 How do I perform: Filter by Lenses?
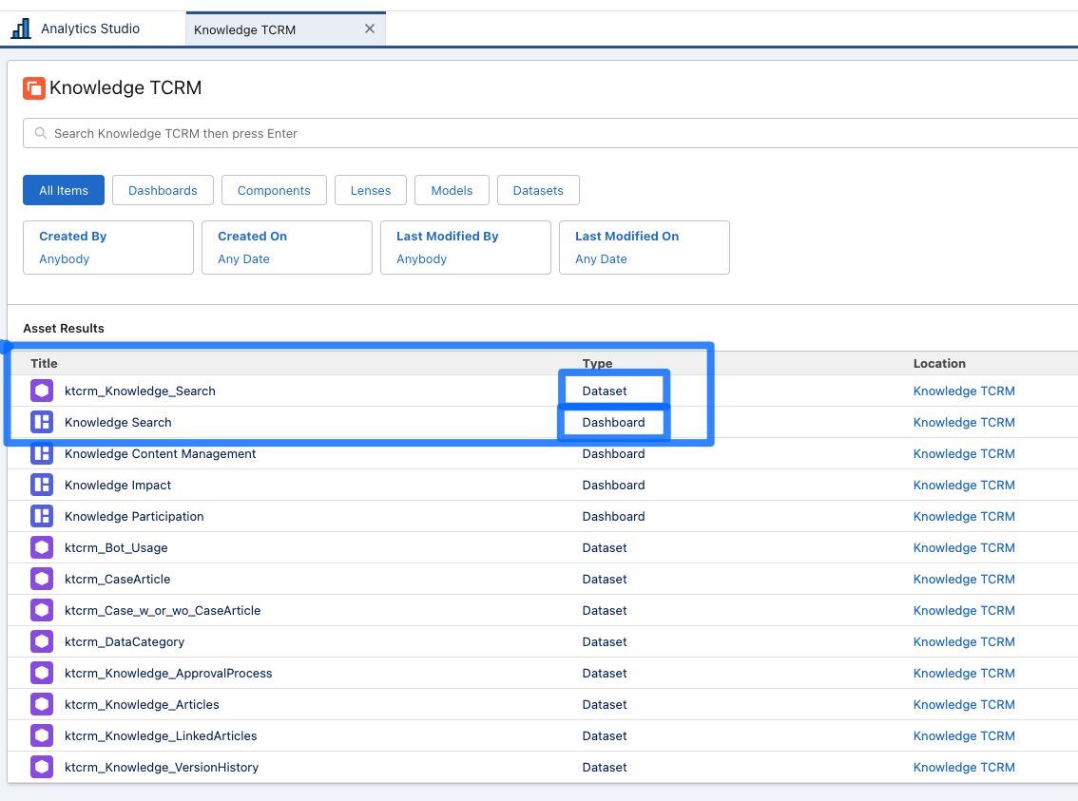point(371,190)
